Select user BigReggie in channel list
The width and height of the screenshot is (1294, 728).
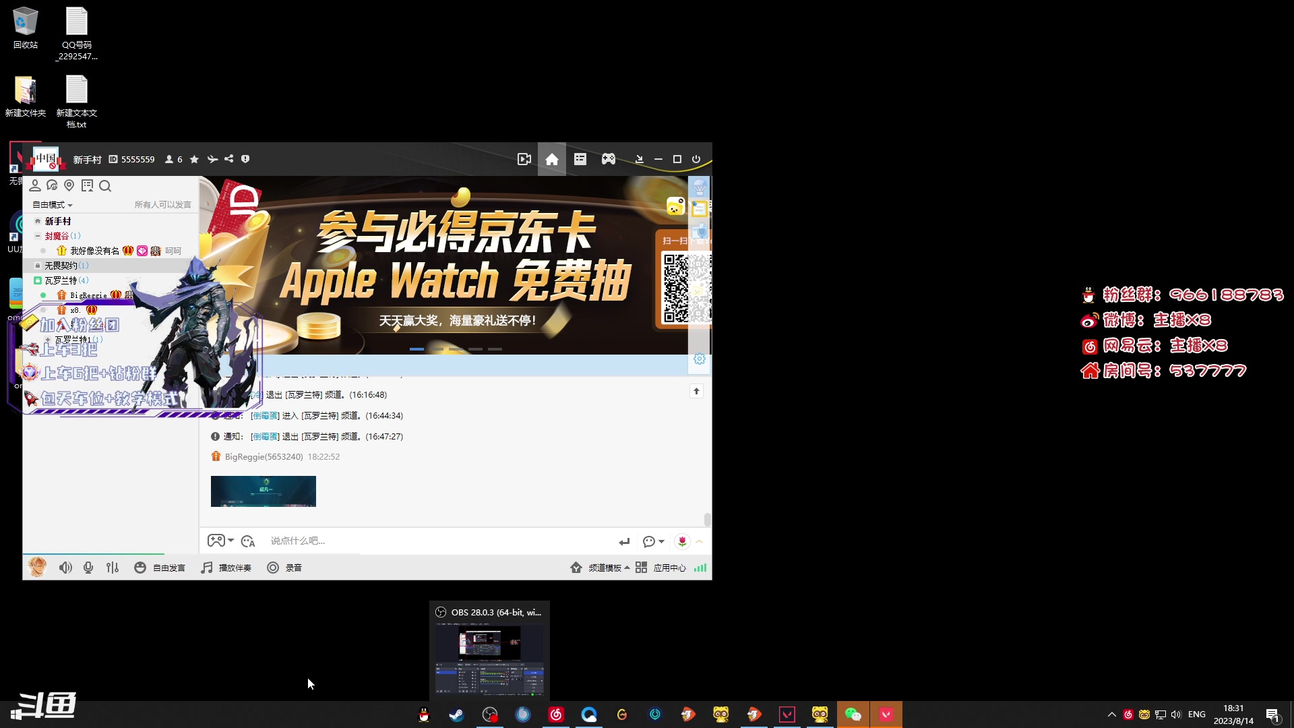(88, 295)
